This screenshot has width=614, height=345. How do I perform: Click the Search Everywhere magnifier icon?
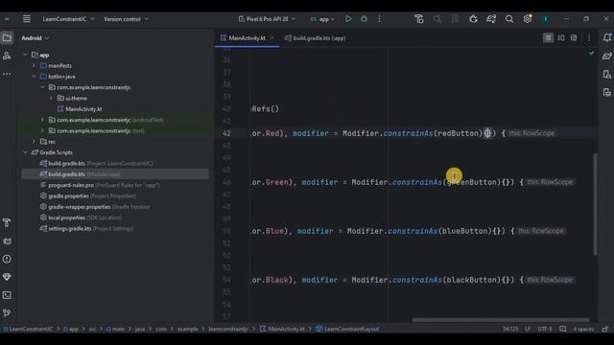tap(509, 19)
